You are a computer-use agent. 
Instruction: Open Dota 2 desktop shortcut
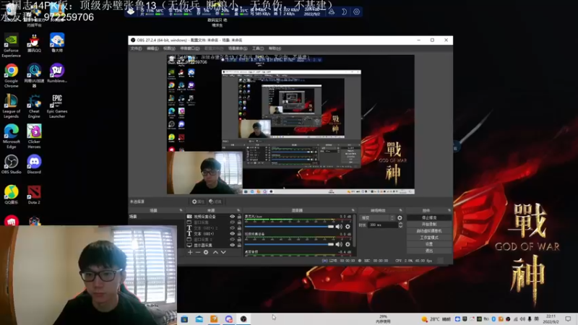(x=34, y=194)
